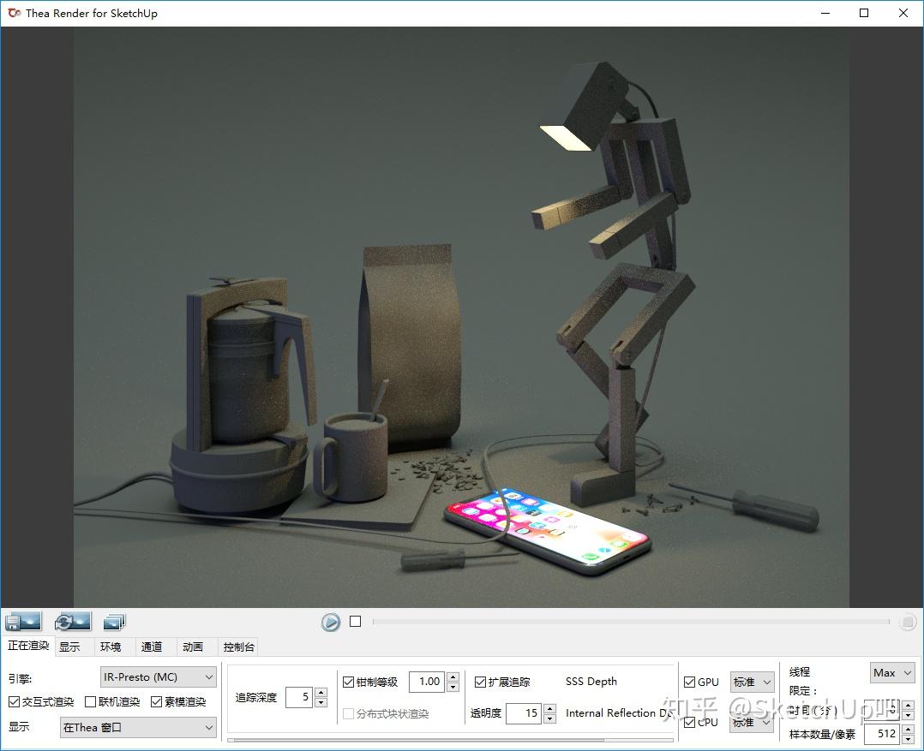Click the refresh render icon
The height and width of the screenshot is (751, 924).
[72, 621]
